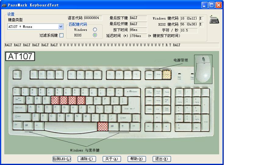Click the numpad 0 Ins key
The height and width of the screenshot is (165, 256).
tap(183, 127)
